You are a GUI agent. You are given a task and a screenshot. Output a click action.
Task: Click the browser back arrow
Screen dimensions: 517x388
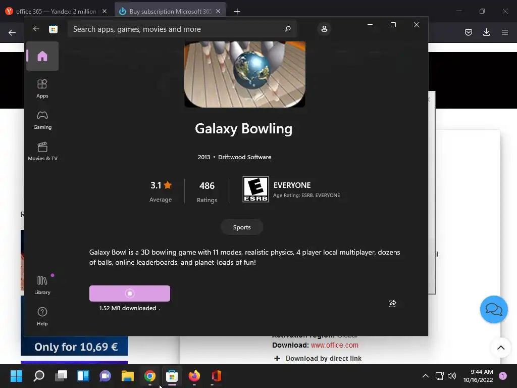pyautogui.click(x=12, y=32)
